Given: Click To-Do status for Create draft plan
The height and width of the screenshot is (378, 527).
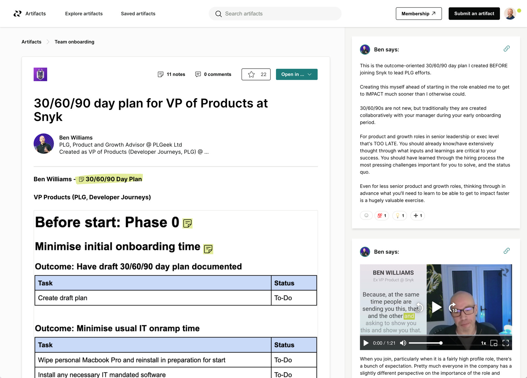Looking at the screenshot, I should [x=294, y=298].
